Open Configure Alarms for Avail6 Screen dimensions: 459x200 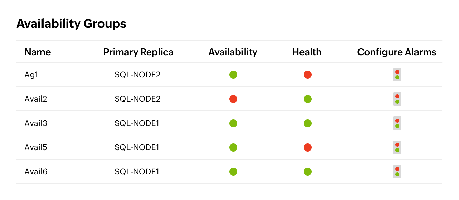pyautogui.click(x=397, y=172)
